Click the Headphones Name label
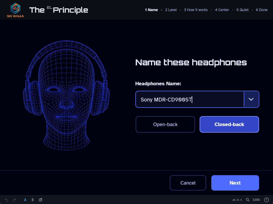273x204 pixels. pos(158,84)
